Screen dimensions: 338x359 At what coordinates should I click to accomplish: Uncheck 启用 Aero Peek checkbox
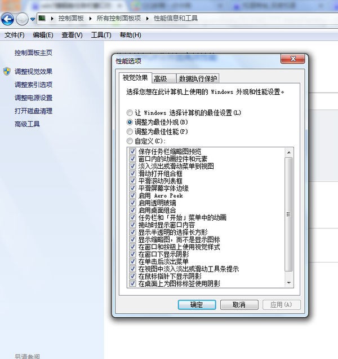coord(132,195)
